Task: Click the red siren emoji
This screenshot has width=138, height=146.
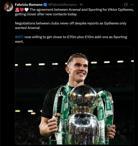Action: click(17, 10)
